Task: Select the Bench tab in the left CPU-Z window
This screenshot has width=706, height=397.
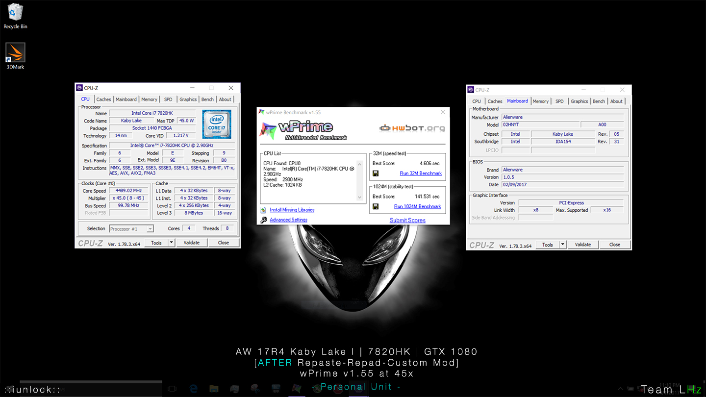Action: pos(207,99)
